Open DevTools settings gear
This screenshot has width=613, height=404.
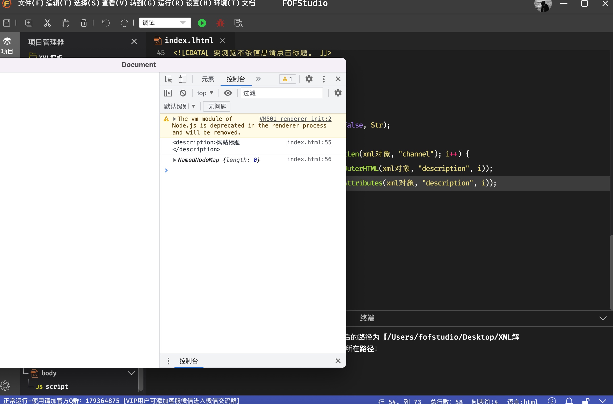click(309, 79)
